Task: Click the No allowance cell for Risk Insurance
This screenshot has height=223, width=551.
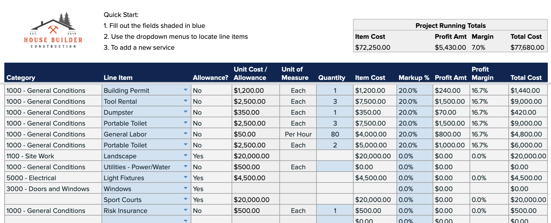Action: coord(211,210)
